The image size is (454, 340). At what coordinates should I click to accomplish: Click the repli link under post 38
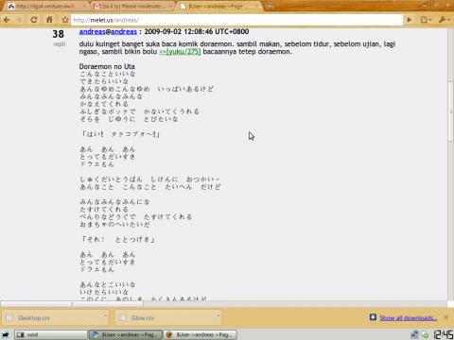[x=60, y=44]
